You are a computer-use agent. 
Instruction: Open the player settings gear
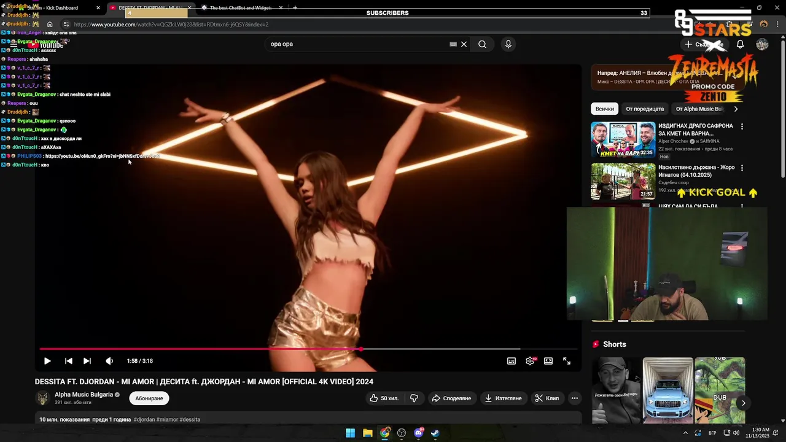[x=530, y=361]
